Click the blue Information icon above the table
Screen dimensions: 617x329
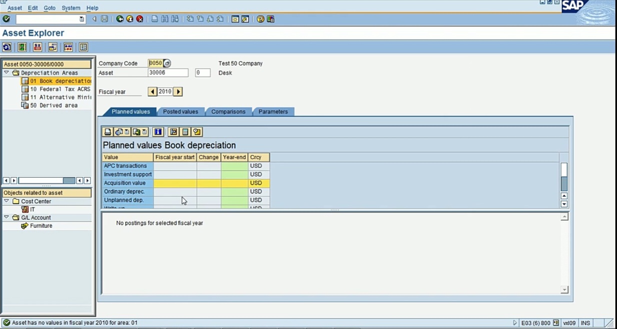[x=158, y=132]
